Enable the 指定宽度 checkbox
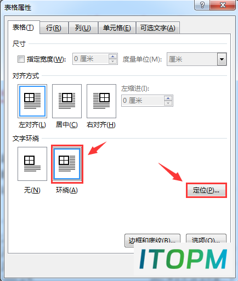The height and width of the screenshot is (281, 238). point(21,59)
